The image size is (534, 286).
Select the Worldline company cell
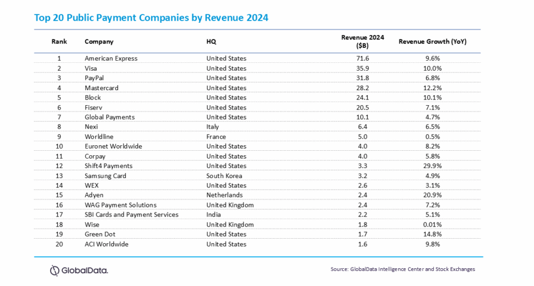[99, 136]
